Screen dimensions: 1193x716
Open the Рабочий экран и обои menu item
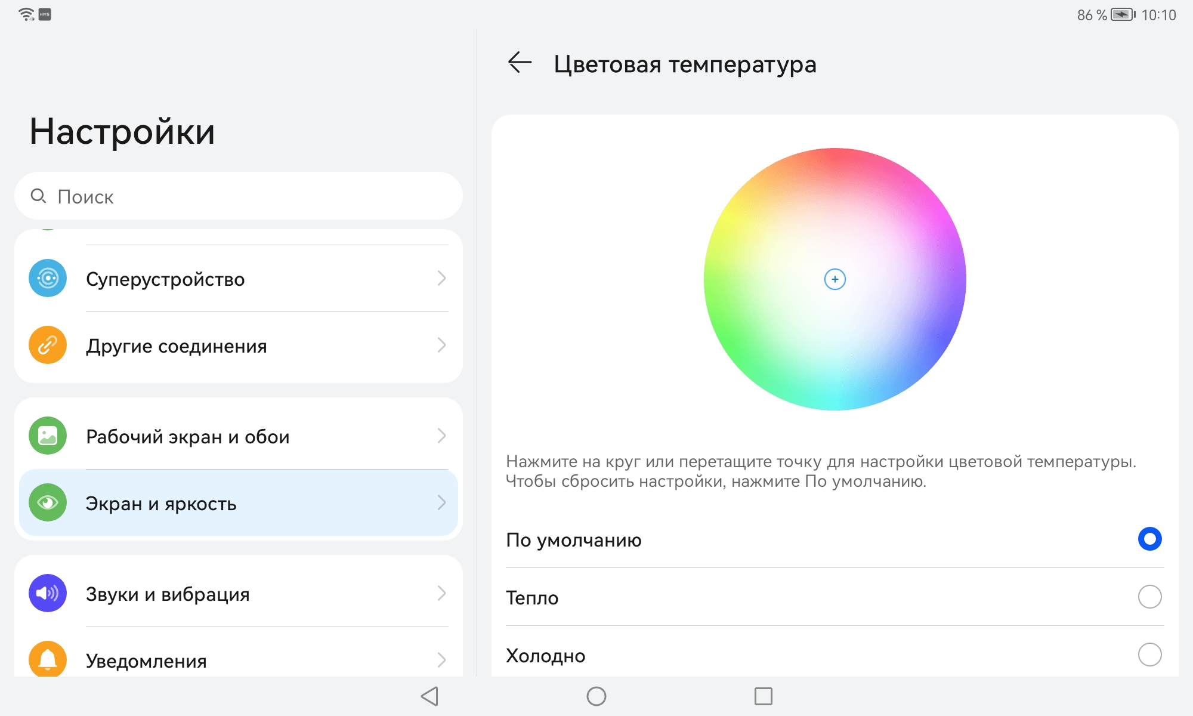(187, 437)
